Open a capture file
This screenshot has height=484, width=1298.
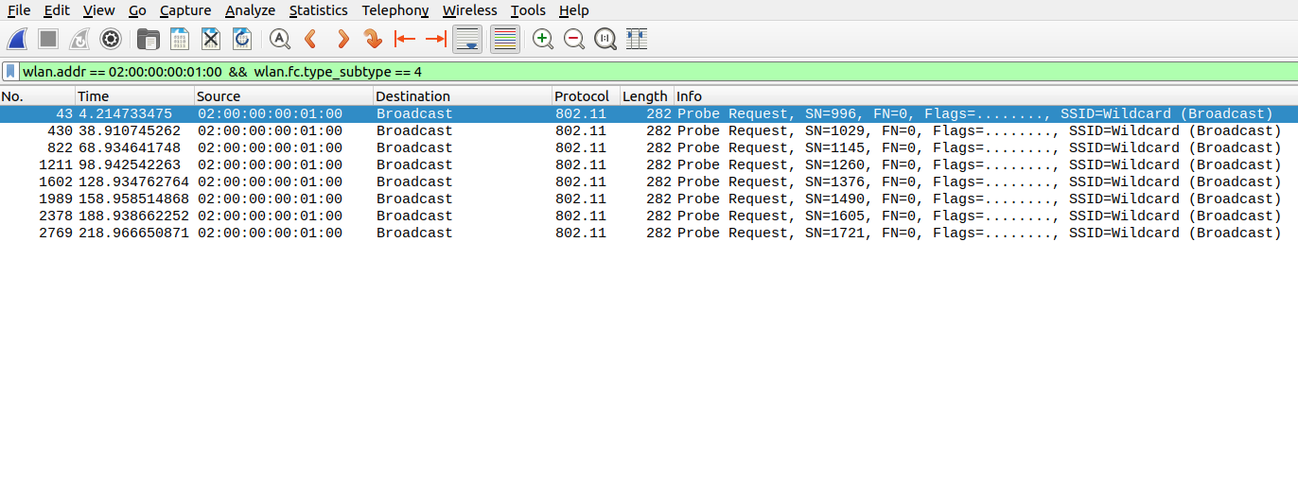148,39
